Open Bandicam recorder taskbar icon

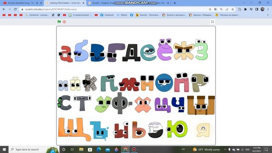pyautogui.click(x=134, y=149)
